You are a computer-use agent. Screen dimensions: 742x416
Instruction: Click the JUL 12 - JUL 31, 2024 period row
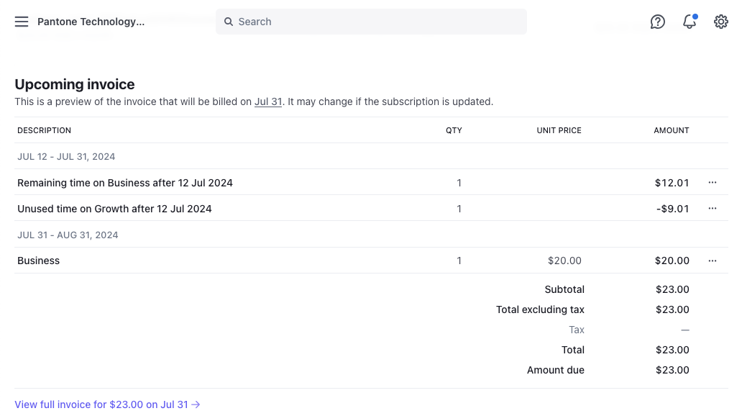tap(66, 156)
